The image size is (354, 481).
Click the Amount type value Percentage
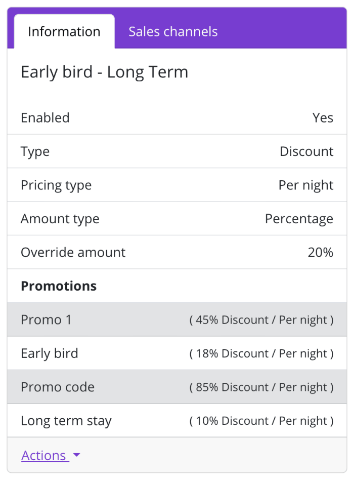(x=299, y=219)
